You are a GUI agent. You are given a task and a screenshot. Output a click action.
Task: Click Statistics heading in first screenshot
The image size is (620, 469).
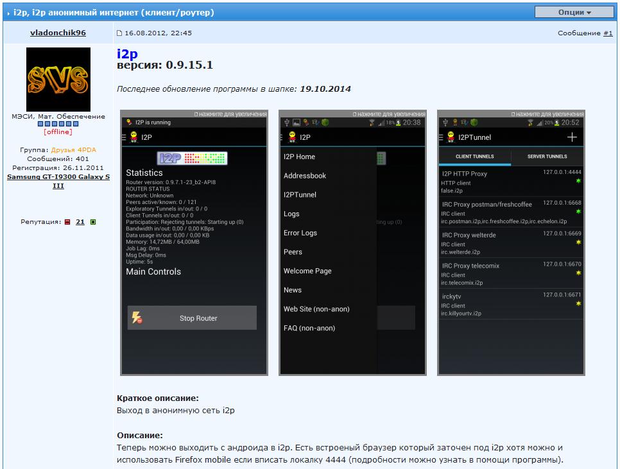pyautogui.click(x=144, y=173)
